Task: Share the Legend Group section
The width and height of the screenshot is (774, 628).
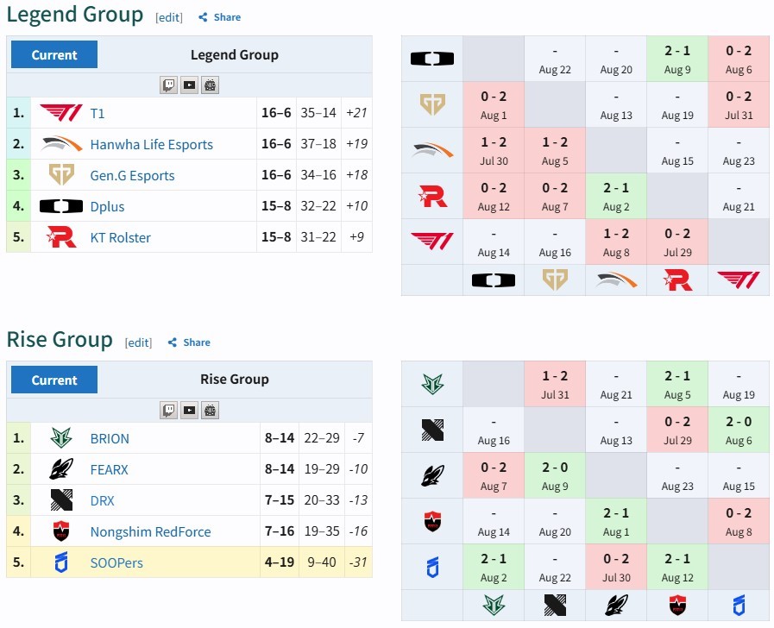Action: (x=220, y=17)
